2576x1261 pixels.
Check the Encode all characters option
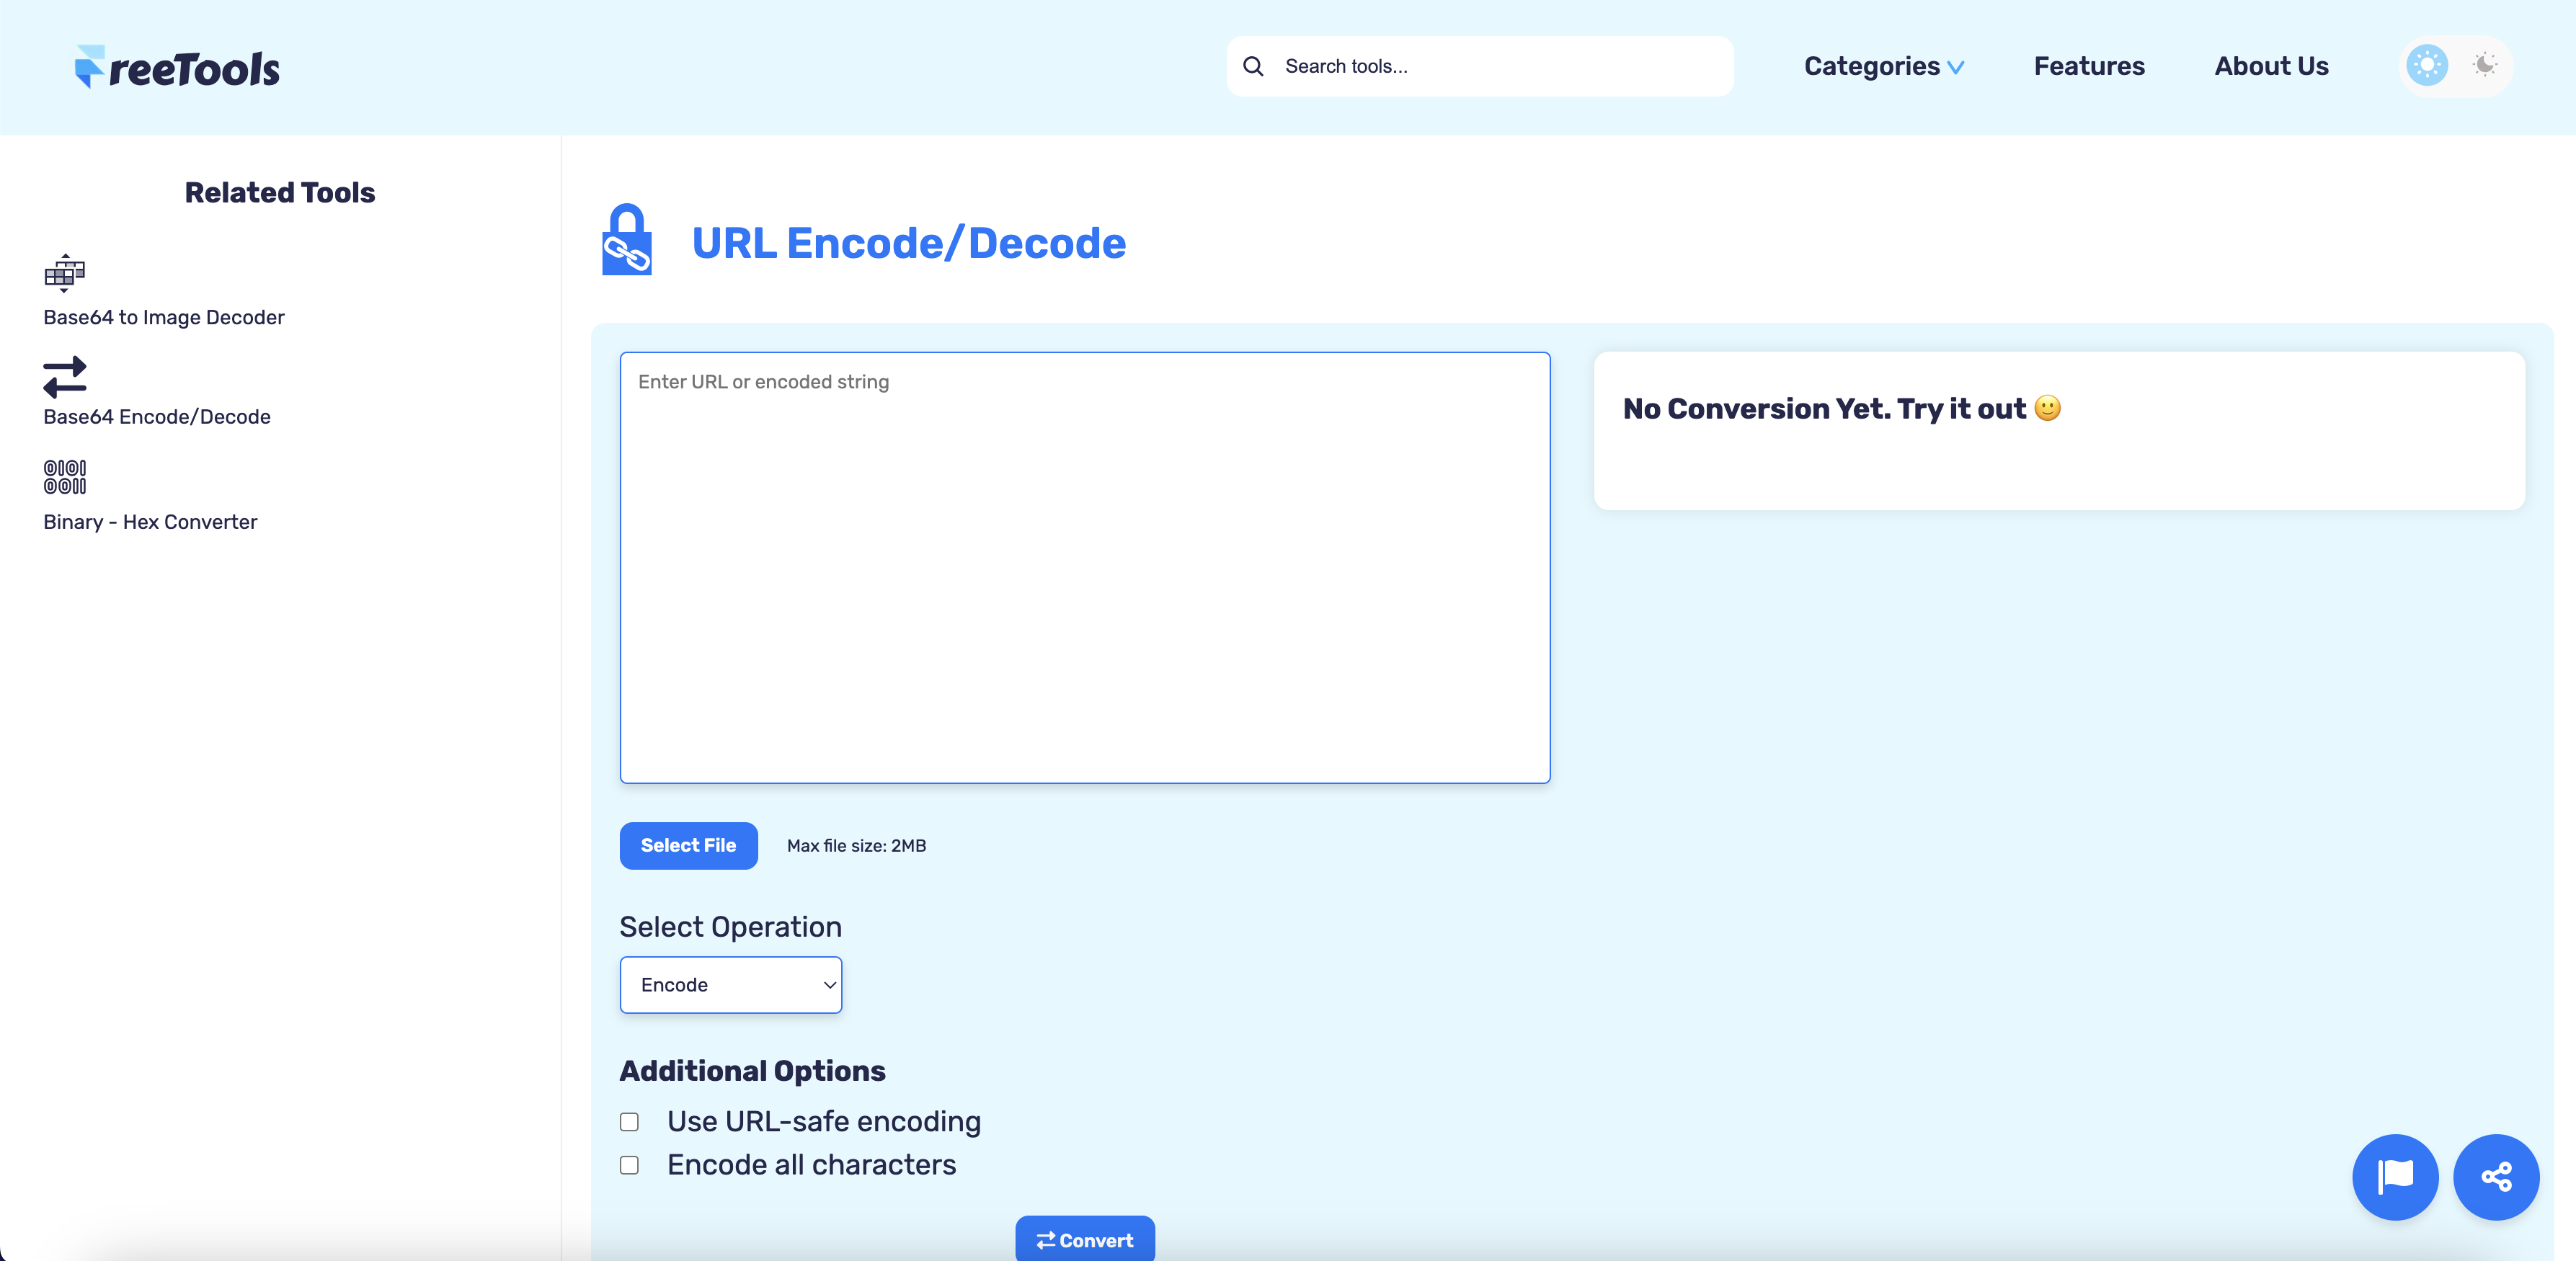point(629,1165)
